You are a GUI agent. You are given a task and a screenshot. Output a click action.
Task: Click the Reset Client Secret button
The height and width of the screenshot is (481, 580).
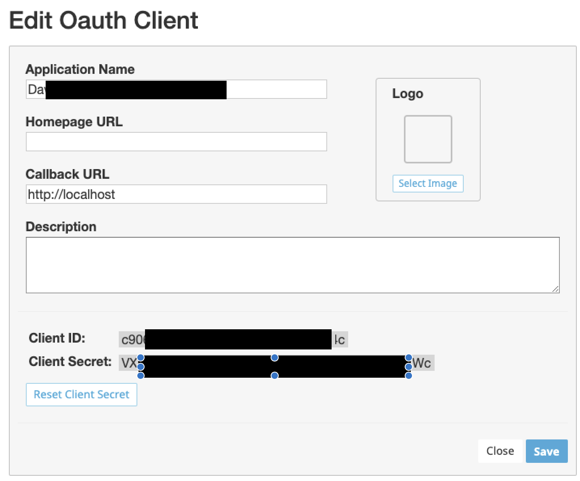(82, 394)
